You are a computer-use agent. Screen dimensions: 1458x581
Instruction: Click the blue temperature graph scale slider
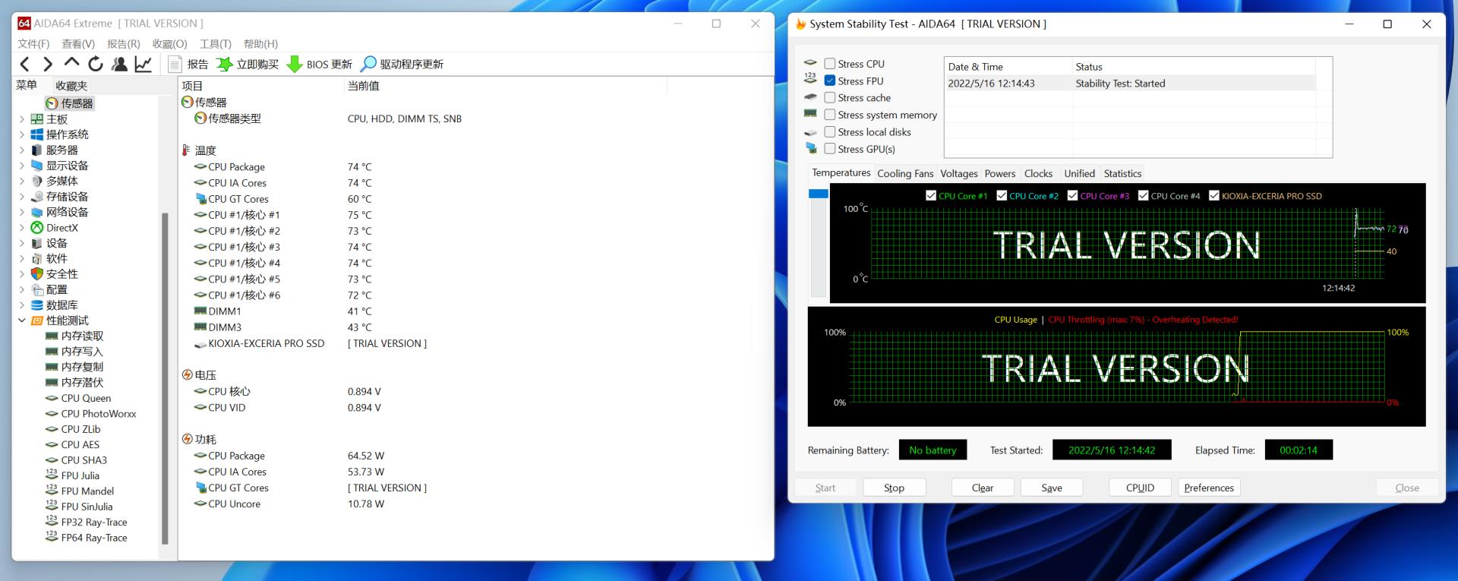(819, 194)
